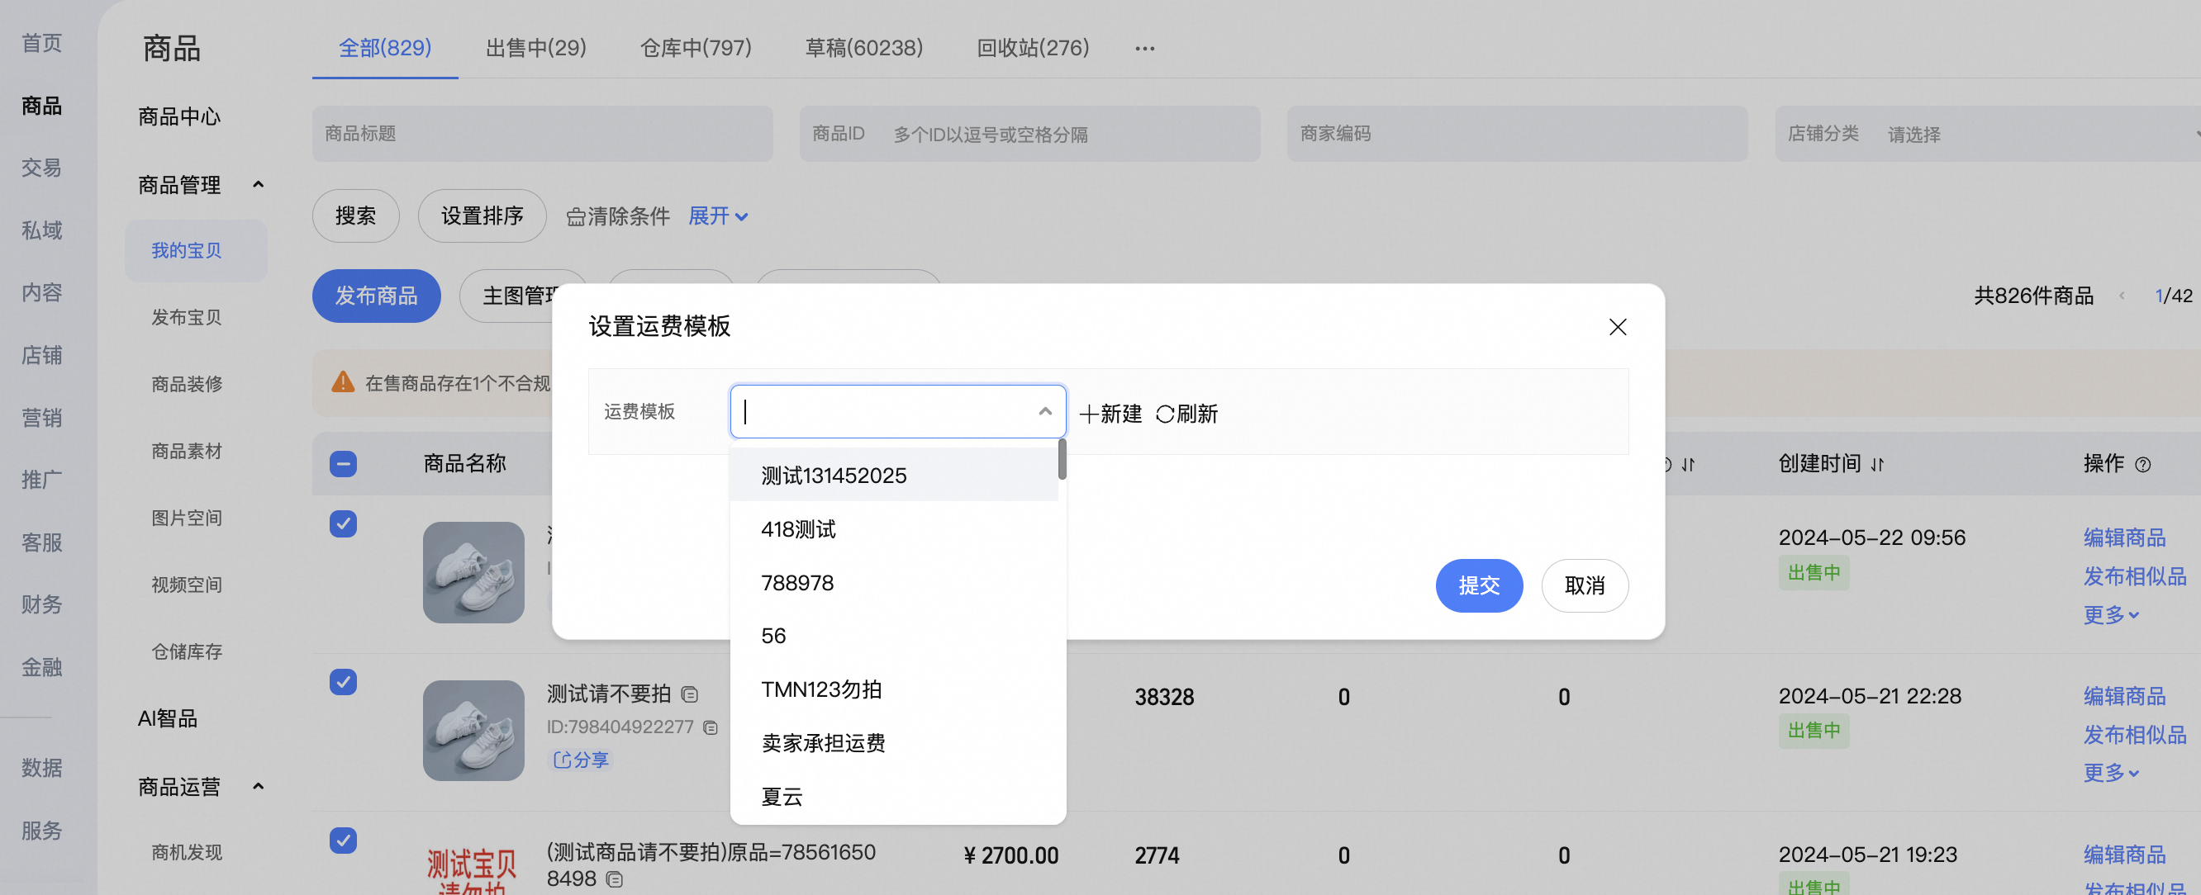
Task: Focus the 商品ID input field
Action: click(1029, 134)
